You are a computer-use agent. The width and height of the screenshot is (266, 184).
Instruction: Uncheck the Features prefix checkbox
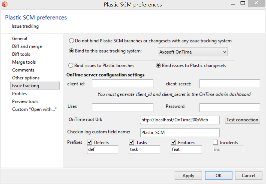[x=173, y=142]
